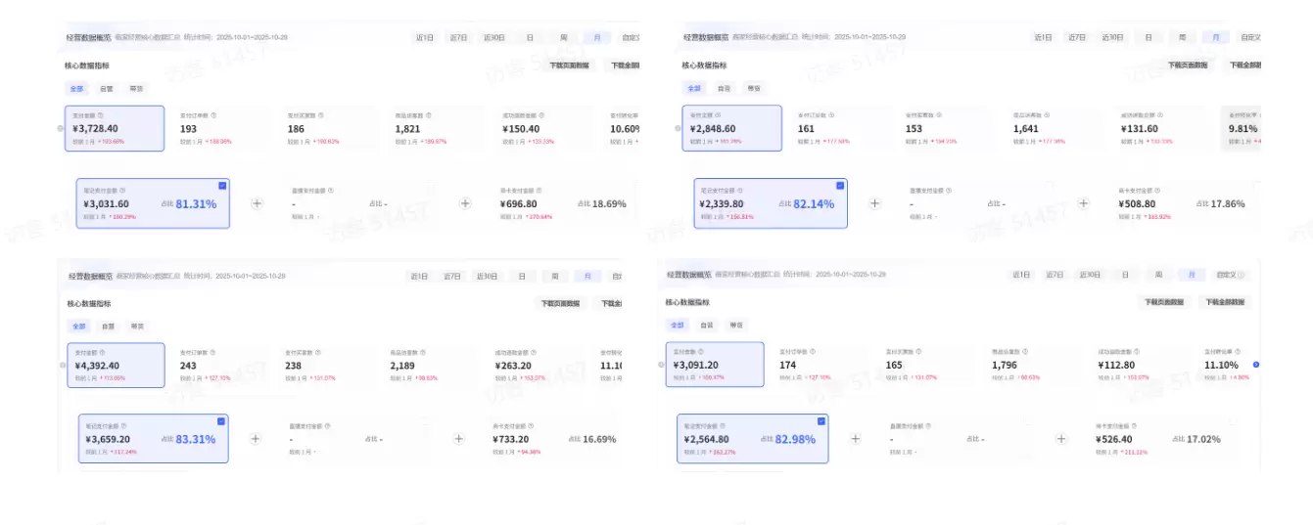The width and height of the screenshot is (1313, 525).
Task: Select 自营 tab in the ¥3,728.40 panel
Action: (106, 88)
